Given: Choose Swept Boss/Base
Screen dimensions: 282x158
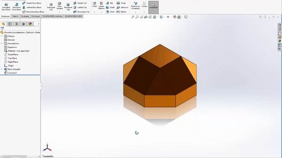Looking at the screenshot, I should [x=32, y=3].
